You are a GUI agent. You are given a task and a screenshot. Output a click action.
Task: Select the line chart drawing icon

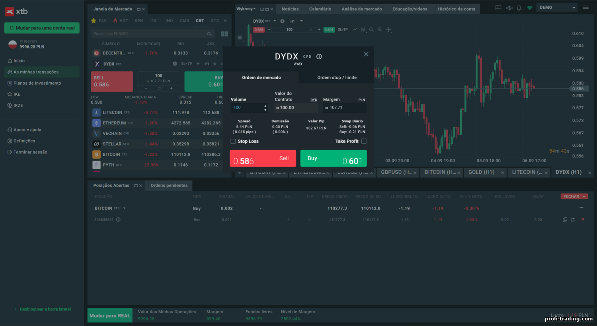(x=355, y=29)
